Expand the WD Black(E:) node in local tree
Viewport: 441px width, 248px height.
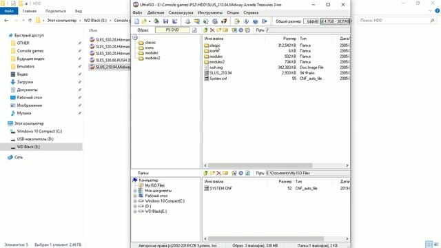pyautogui.click(x=135, y=211)
